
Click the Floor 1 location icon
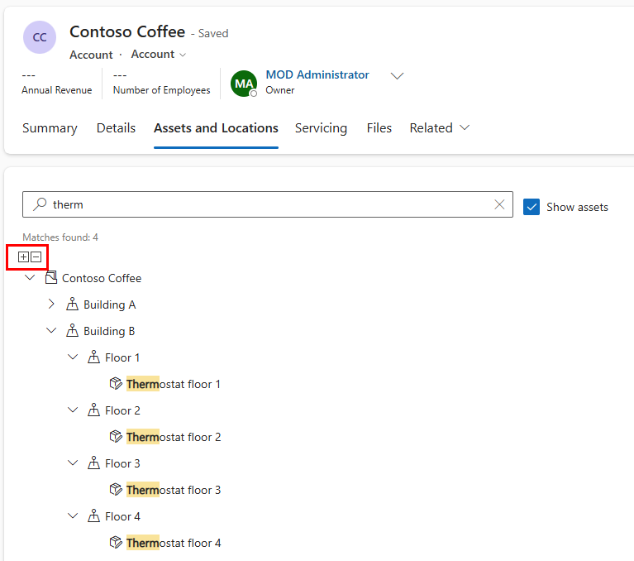93,357
